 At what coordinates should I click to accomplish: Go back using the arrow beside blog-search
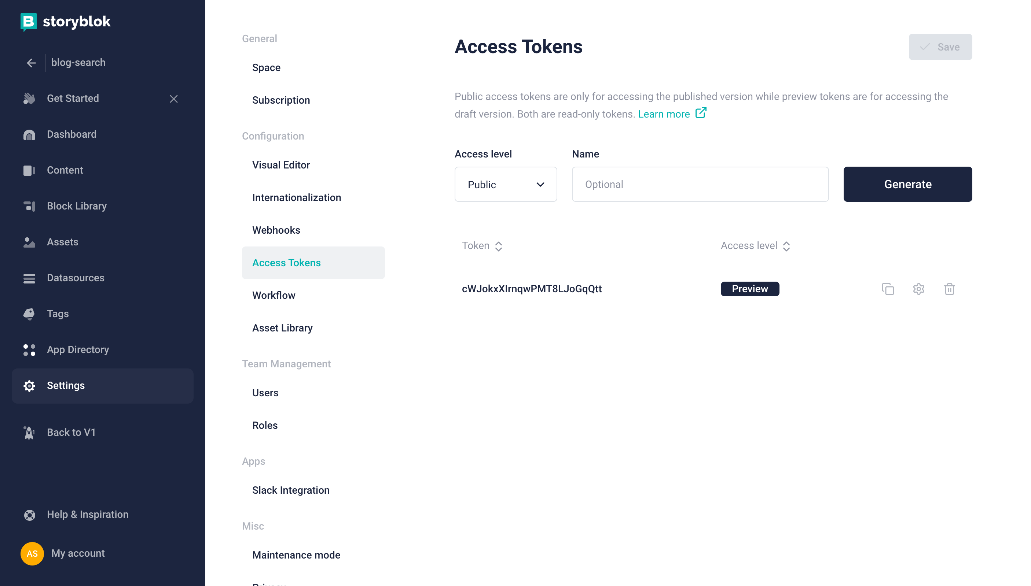point(32,63)
